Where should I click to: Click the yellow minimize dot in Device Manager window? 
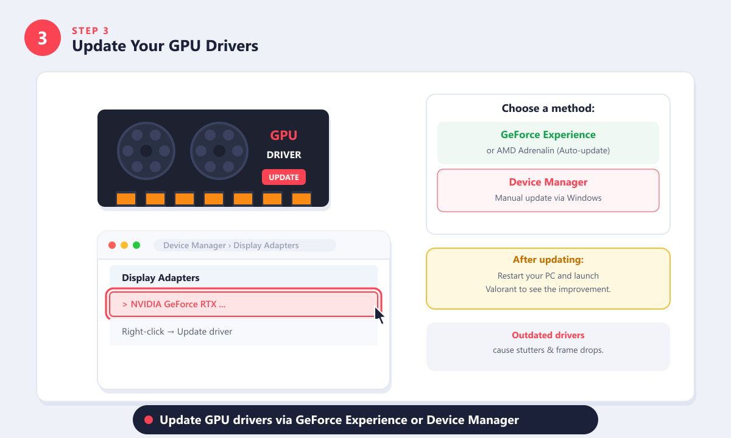124,245
